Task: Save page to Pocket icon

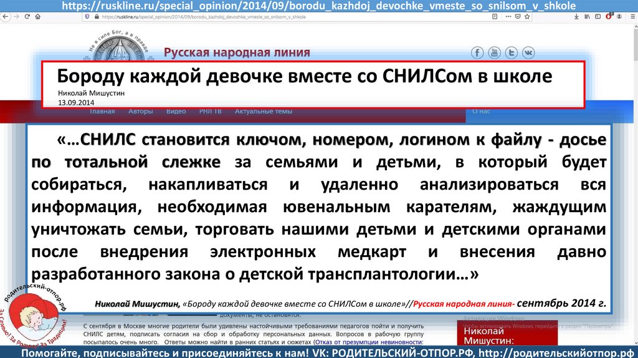Action: click(x=518, y=17)
